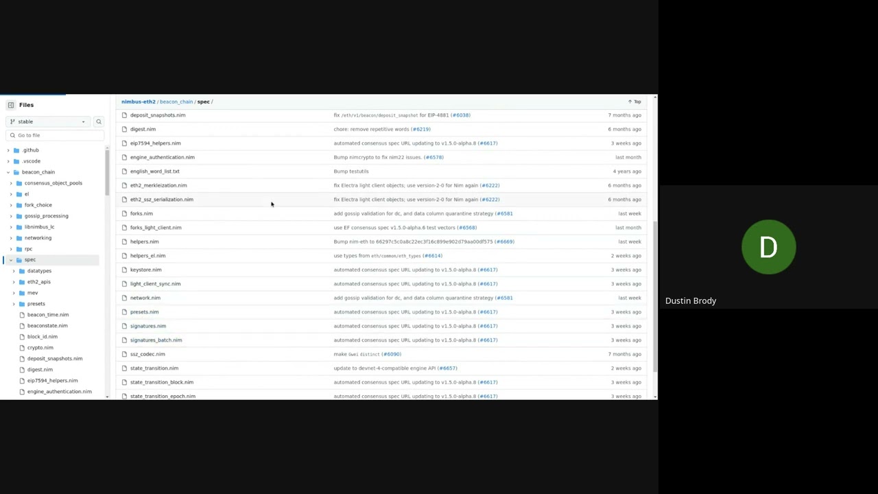Image resolution: width=878 pixels, height=494 pixels.
Task: Expand the .github folder chevron
Action: [x=8, y=150]
